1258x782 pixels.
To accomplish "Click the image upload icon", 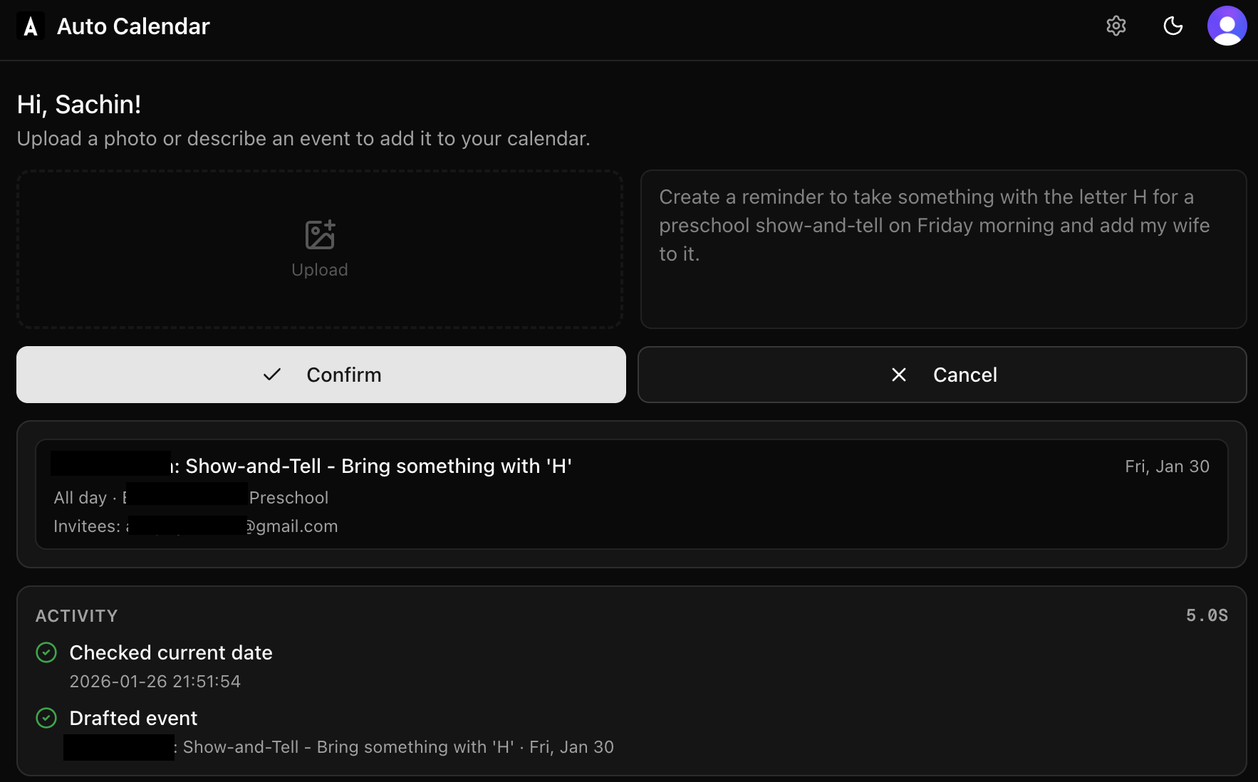I will click(320, 235).
